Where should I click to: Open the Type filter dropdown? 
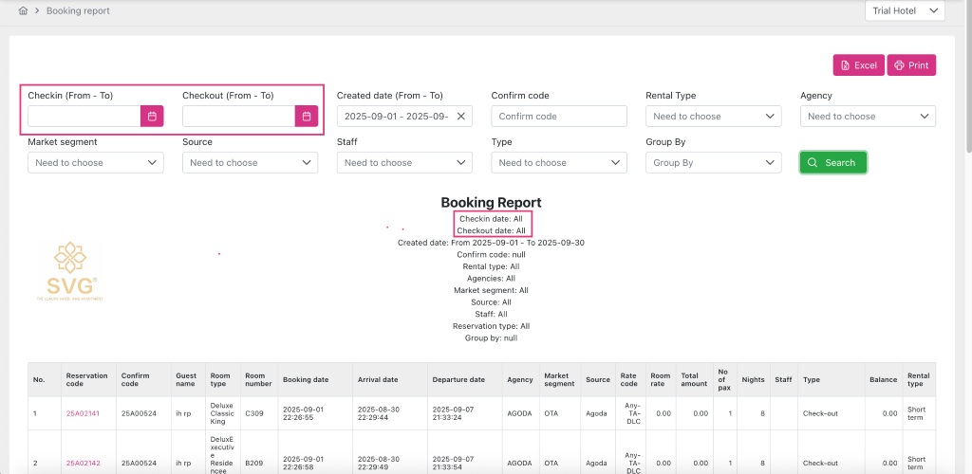pyautogui.click(x=558, y=162)
